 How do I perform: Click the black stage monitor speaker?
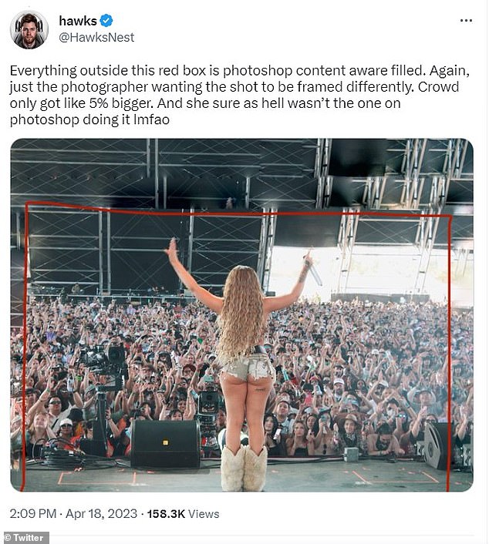[x=165, y=444]
